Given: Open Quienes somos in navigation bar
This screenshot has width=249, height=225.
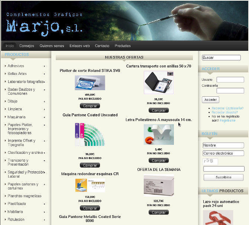Looking at the screenshot, I should [52, 46].
